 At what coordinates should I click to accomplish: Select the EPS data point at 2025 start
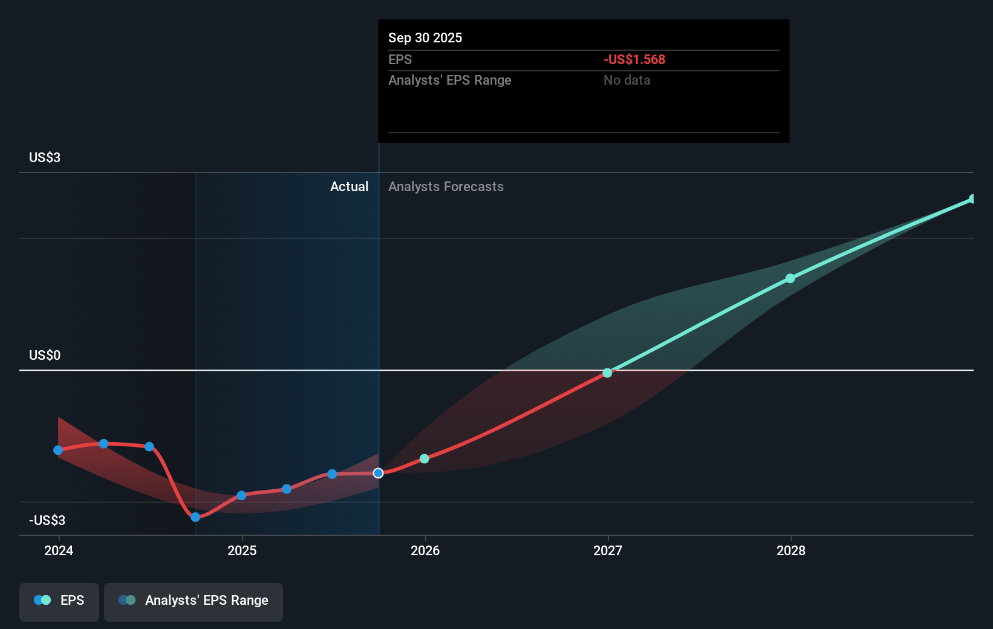pyautogui.click(x=241, y=495)
